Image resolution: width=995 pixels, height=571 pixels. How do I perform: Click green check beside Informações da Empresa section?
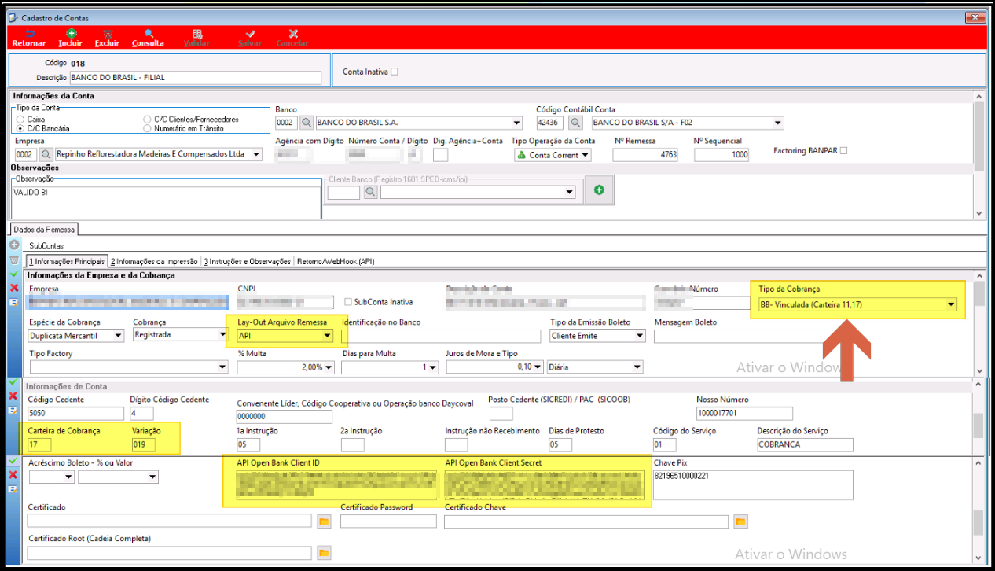(14, 274)
